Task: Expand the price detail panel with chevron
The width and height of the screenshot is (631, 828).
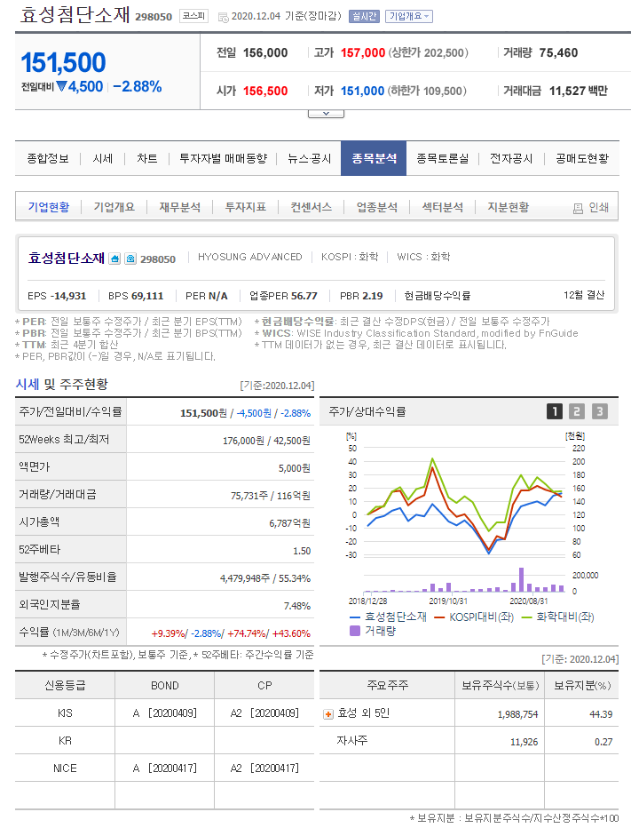Action: coord(326,114)
